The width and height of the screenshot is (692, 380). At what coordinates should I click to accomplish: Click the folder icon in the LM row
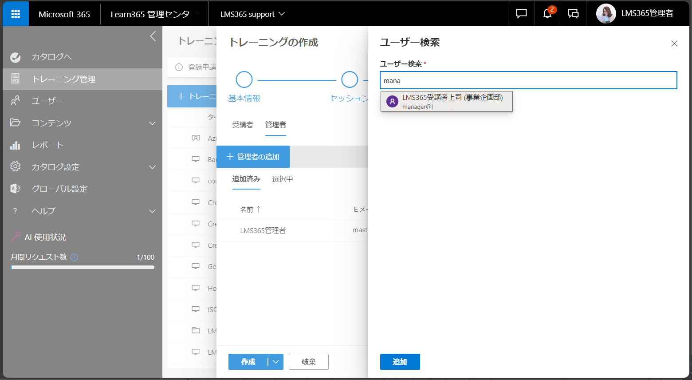[196, 330]
